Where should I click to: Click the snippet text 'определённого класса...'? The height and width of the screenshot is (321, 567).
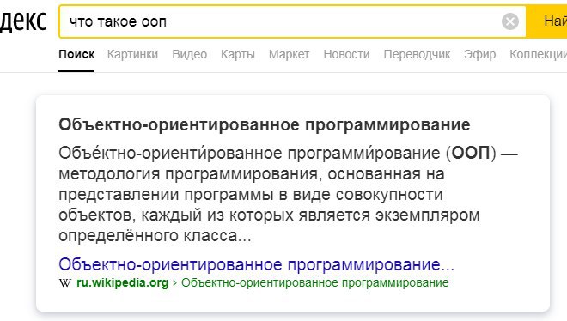[155, 236]
